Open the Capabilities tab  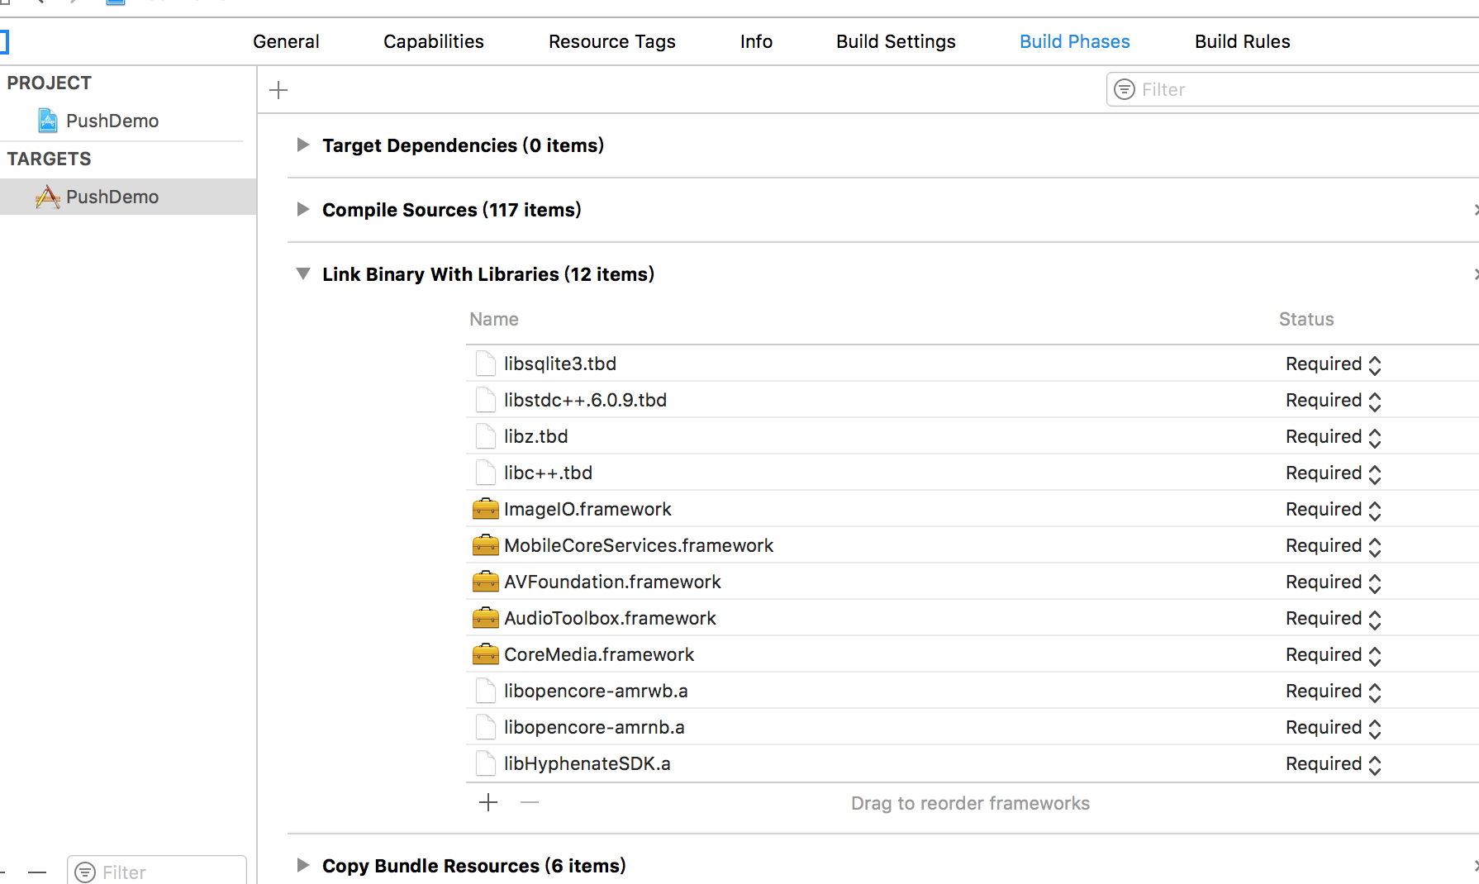tap(433, 41)
